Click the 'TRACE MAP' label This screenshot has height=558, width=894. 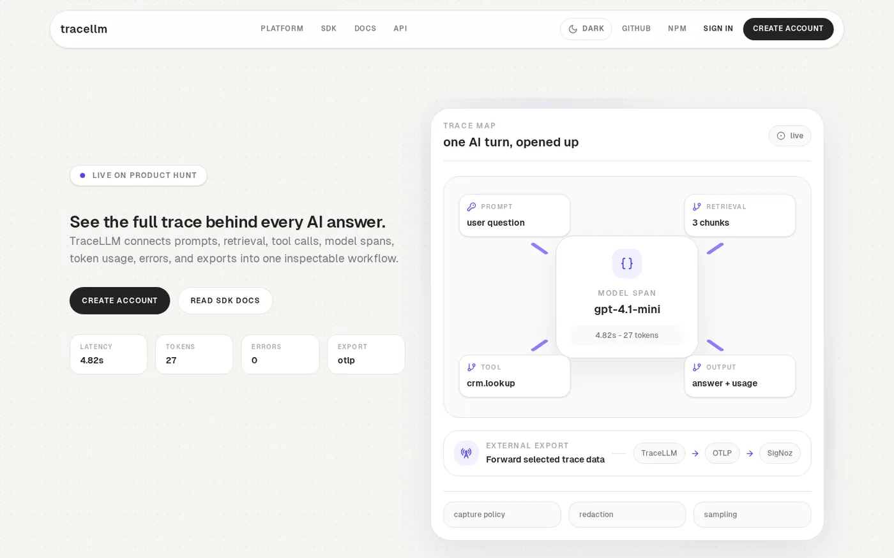pyautogui.click(x=469, y=126)
